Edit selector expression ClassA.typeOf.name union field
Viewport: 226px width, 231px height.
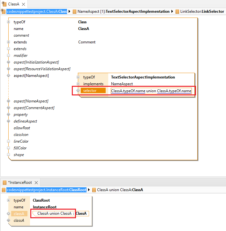[151, 91]
